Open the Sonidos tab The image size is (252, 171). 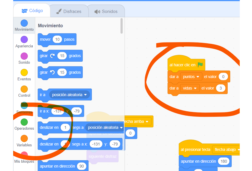(x=106, y=11)
